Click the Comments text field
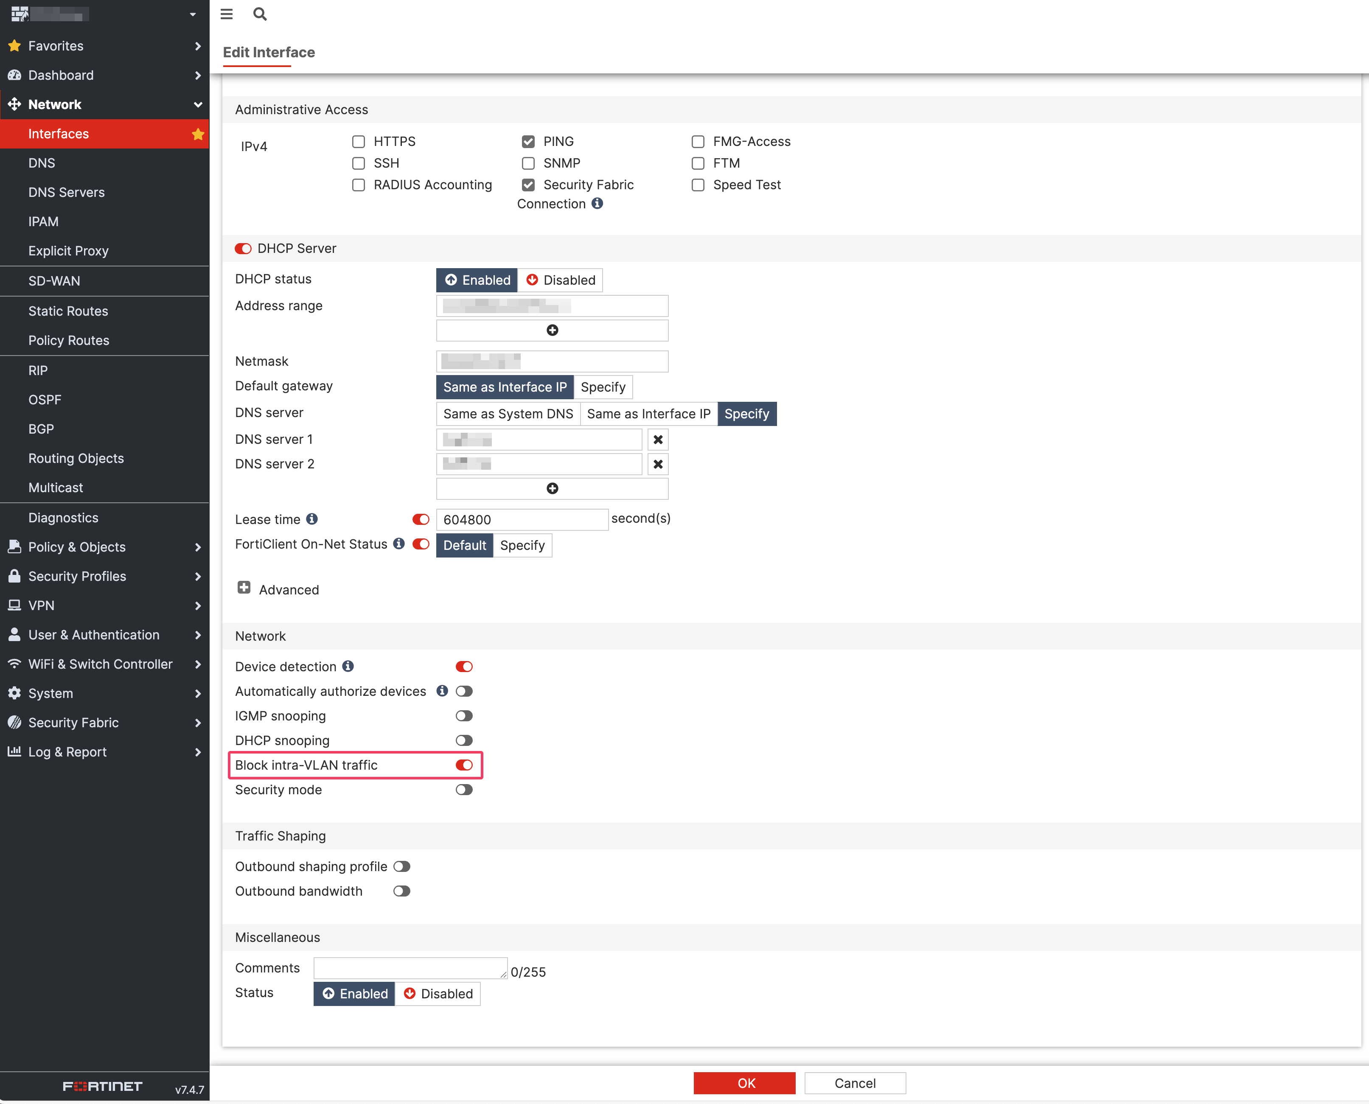This screenshot has height=1104, width=1369. pos(410,968)
